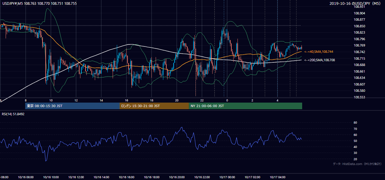
Task: Click the 10/16 10:00 date axis label
Action: click(x=51, y=177)
